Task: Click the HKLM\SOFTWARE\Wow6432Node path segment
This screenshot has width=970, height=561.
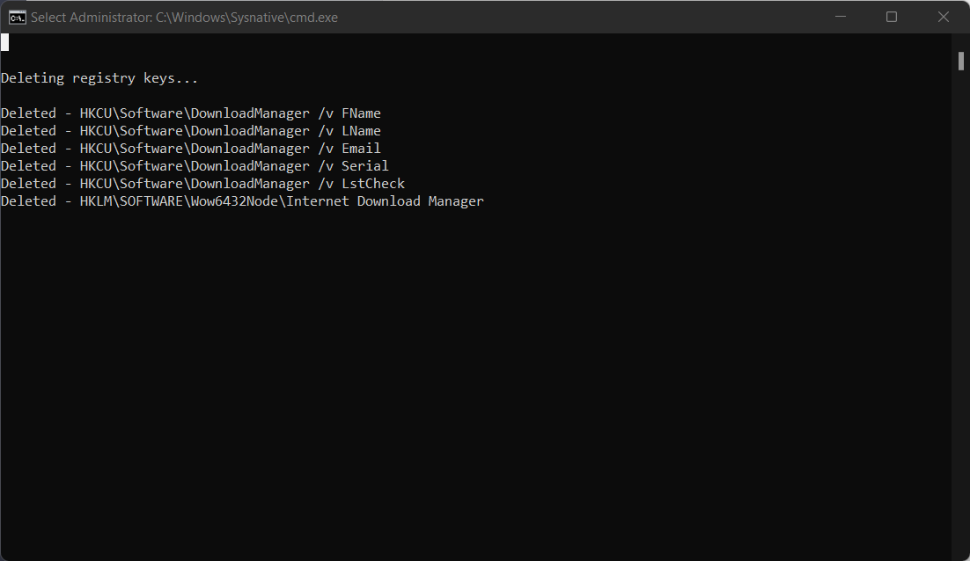Action: (x=180, y=200)
